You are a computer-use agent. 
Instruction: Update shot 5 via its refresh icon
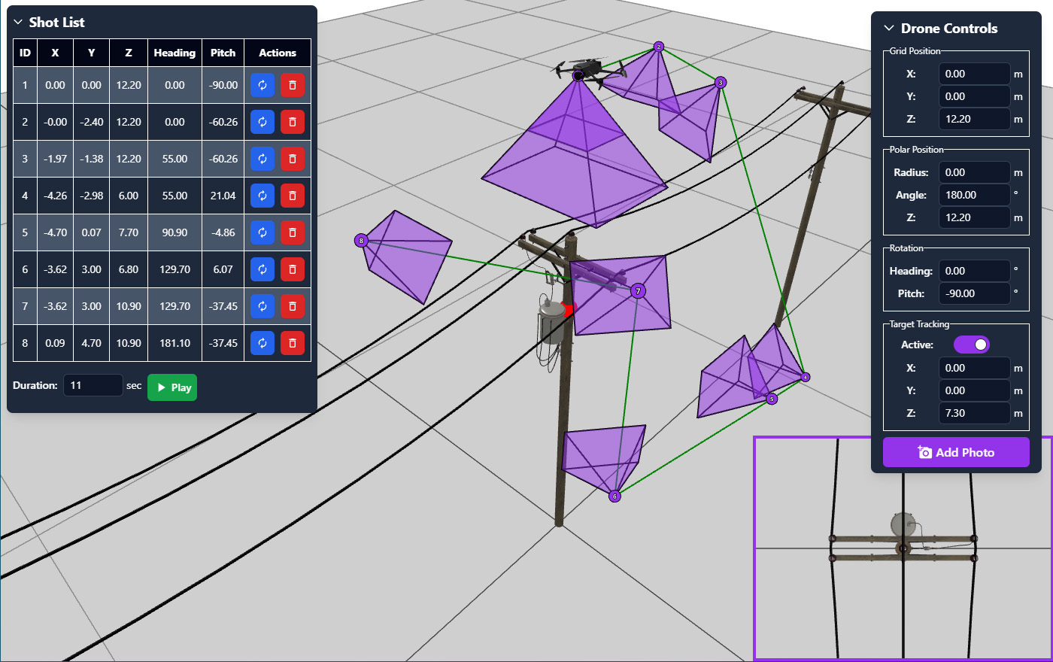262,232
